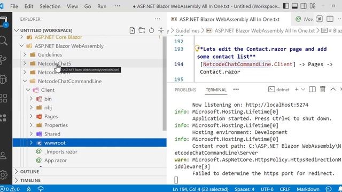Open the Run and Debug icon
The width and height of the screenshot is (342, 192).
[3, 79]
